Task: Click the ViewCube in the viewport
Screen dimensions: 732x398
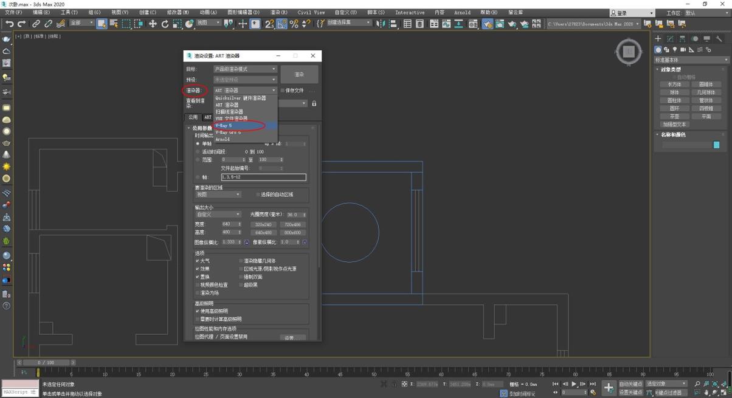Action: pos(628,52)
